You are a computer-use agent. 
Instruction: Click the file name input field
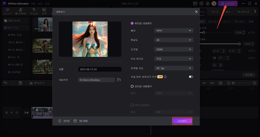pyautogui.click(x=100, y=69)
